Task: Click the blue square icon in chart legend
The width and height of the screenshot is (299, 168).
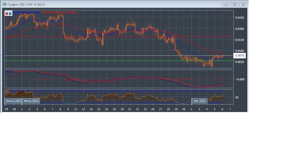Action: (10, 13)
